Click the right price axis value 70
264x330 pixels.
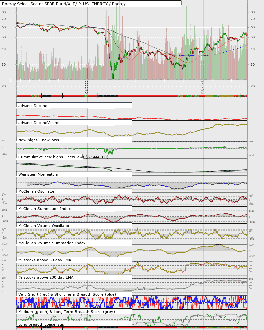point(253,19)
